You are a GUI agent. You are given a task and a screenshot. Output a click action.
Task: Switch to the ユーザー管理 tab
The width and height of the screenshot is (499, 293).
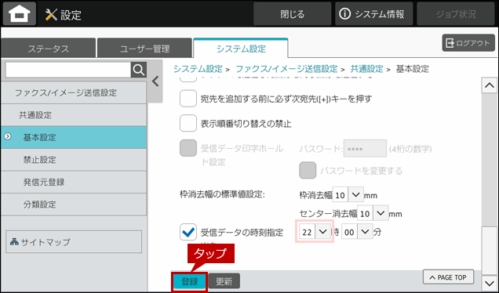click(144, 49)
